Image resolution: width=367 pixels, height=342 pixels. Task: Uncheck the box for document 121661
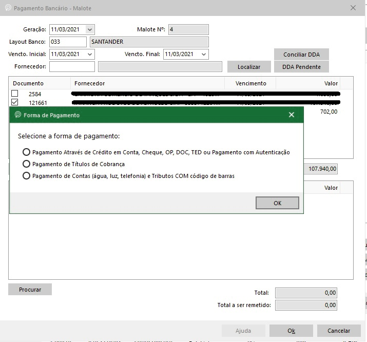click(15, 102)
